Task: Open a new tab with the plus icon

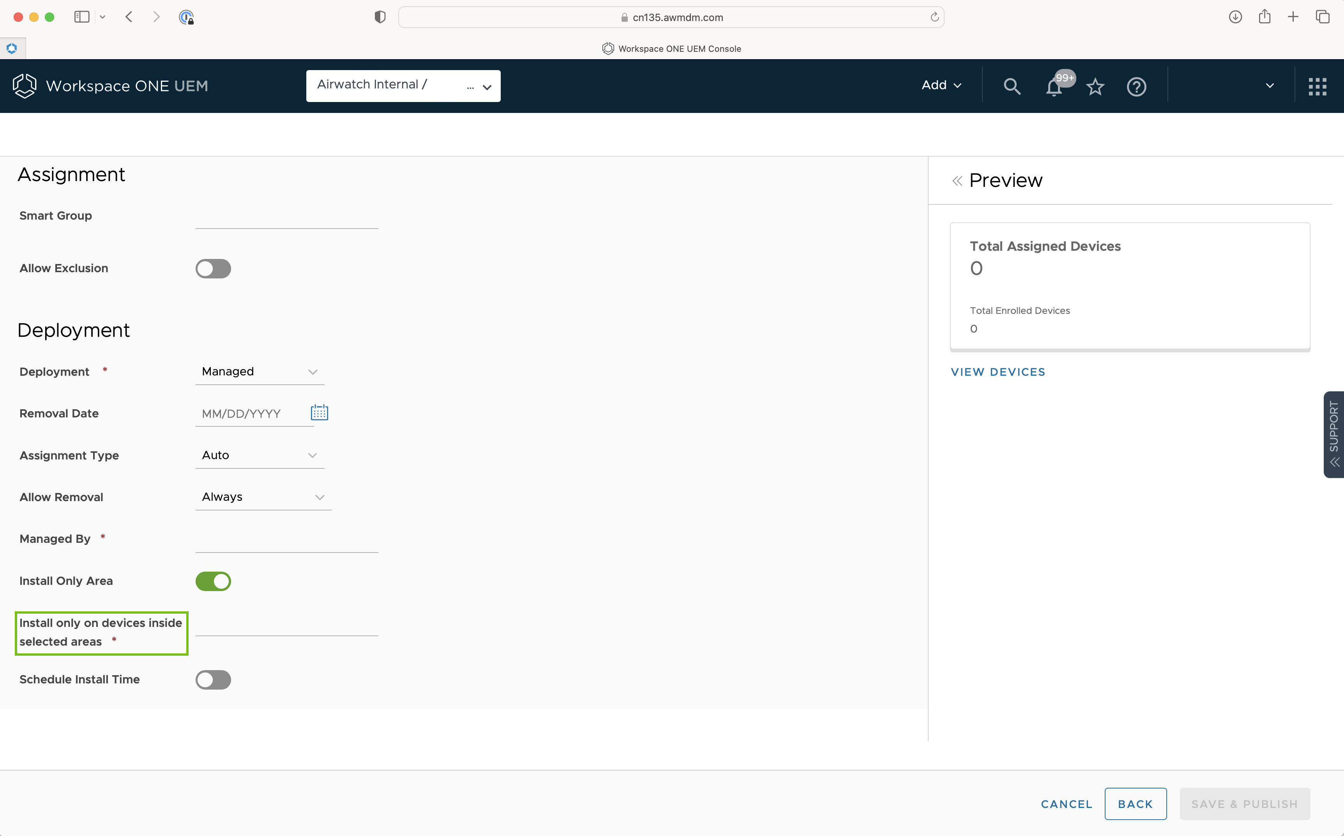Action: pyautogui.click(x=1293, y=17)
